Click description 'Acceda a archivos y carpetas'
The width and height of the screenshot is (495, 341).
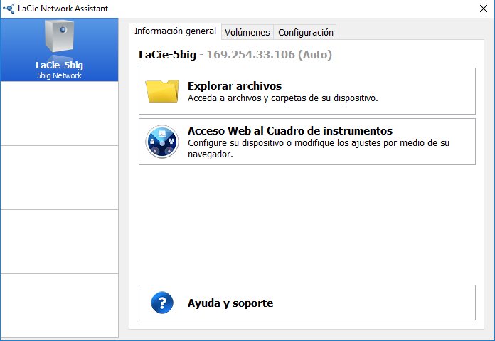283,98
